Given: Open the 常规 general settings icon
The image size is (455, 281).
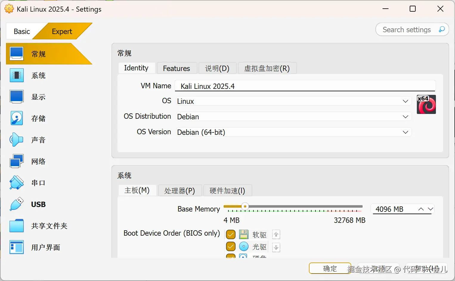Looking at the screenshot, I should pos(16,54).
